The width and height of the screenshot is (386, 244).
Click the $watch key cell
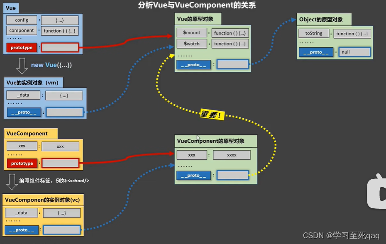[x=192, y=44]
